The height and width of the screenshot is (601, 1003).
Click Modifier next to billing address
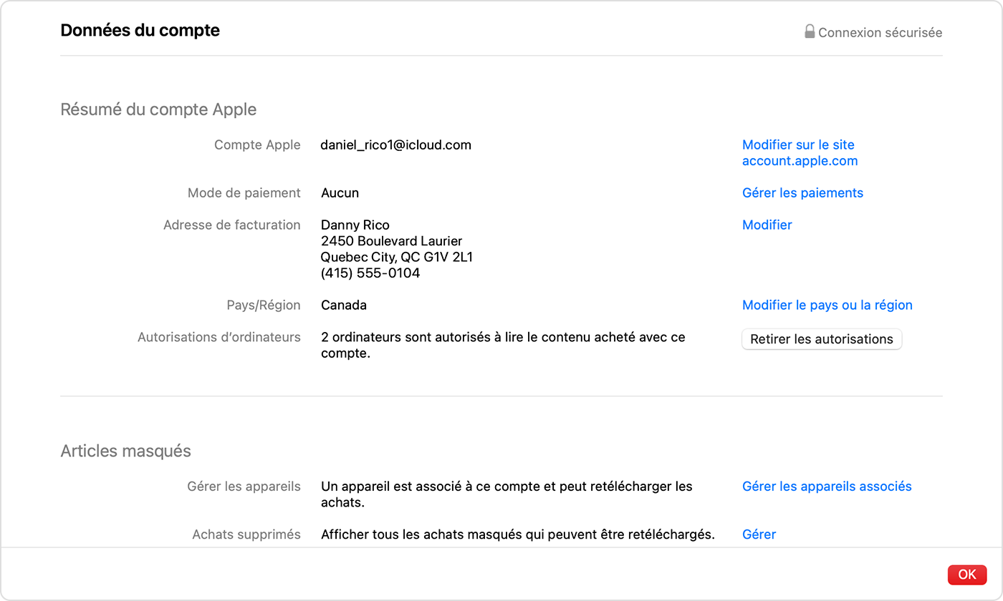[x=767, y=225]
